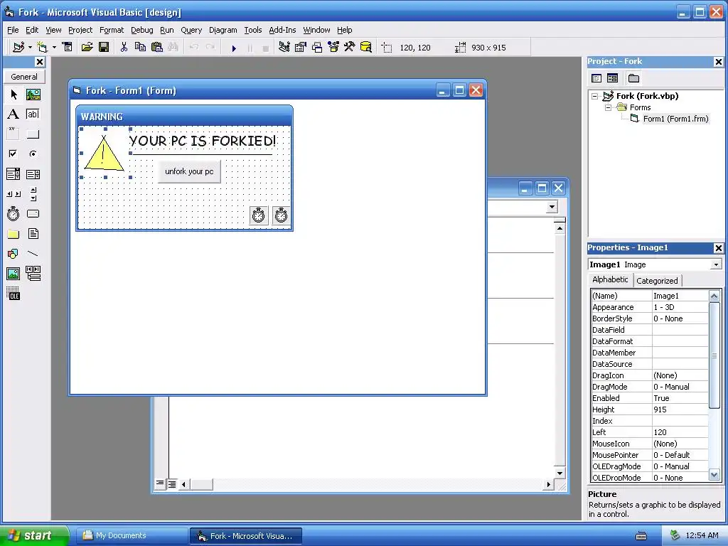Screen dimensions: 728x546
Task: Click the Open Project toolbar icon
Action: pyautogui.click(x=87, y=48)
